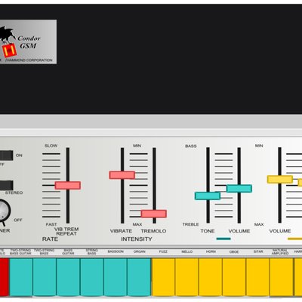Click the TREBLE label below tone slider

pyautogui.click(x=190, y=224)
